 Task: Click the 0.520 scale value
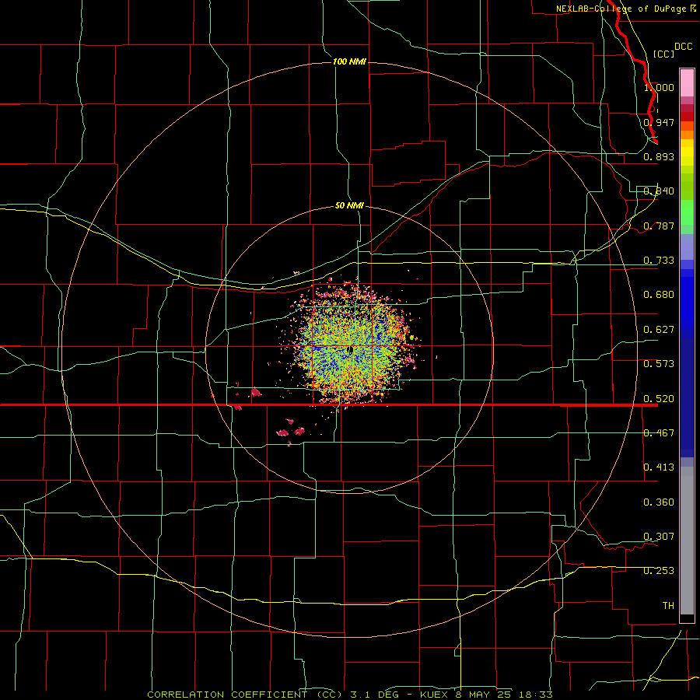(659, 399)
